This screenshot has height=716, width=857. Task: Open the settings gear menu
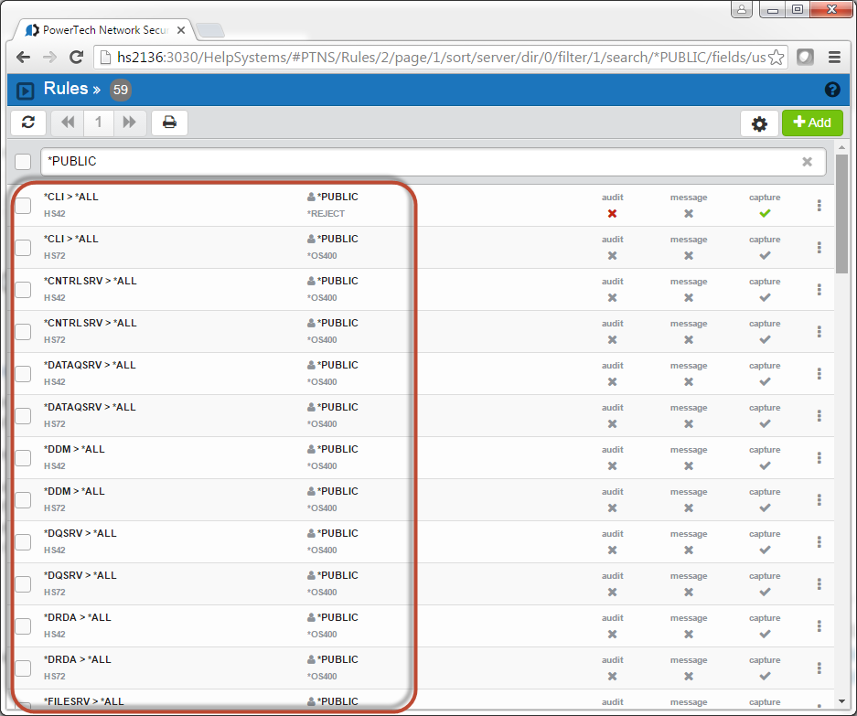tap(759, 123)
